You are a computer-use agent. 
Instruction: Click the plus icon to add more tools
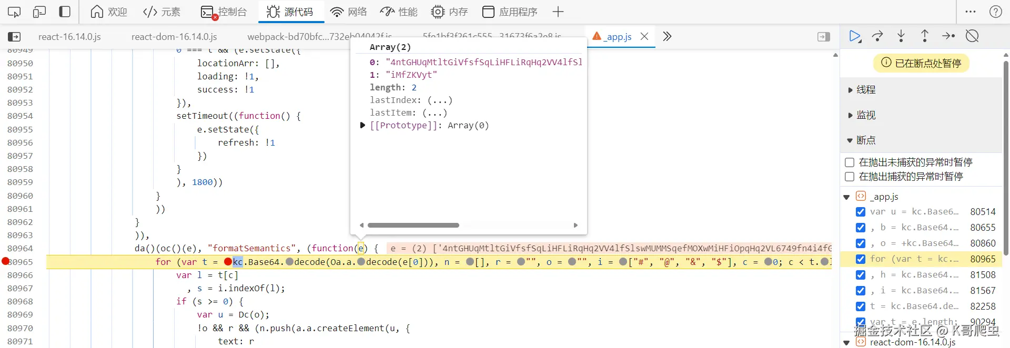click(558, 12)
